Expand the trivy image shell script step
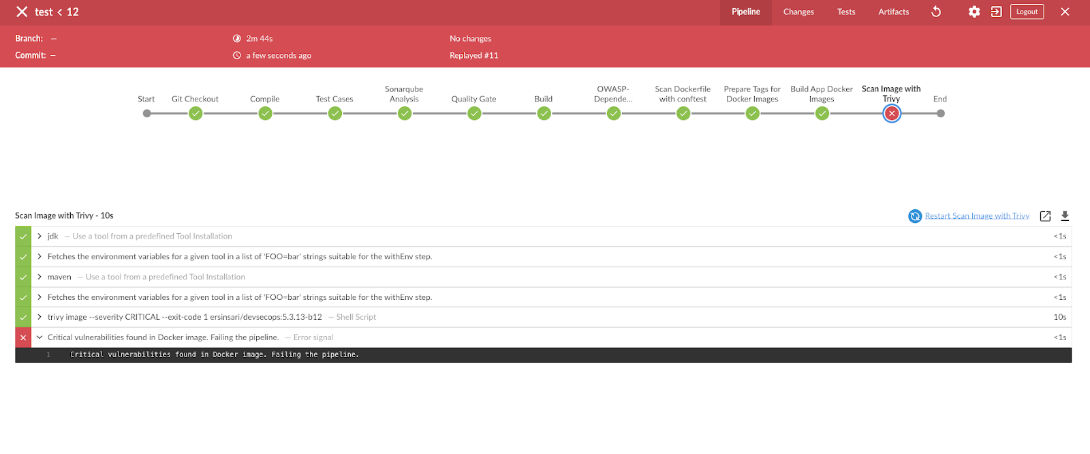This screenshot has width=1090, height=454. (40, 317)
